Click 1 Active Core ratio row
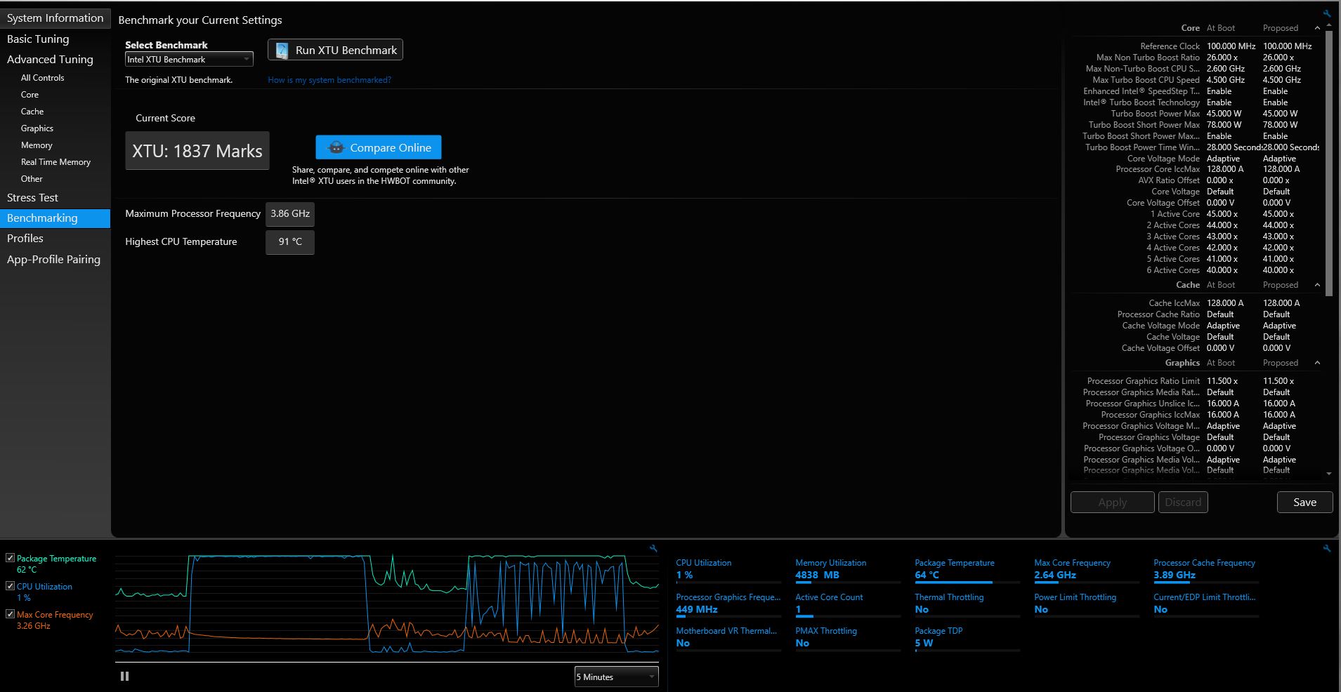The height and width of the screenshot is (692, 1341). (x=1197, y=214)
